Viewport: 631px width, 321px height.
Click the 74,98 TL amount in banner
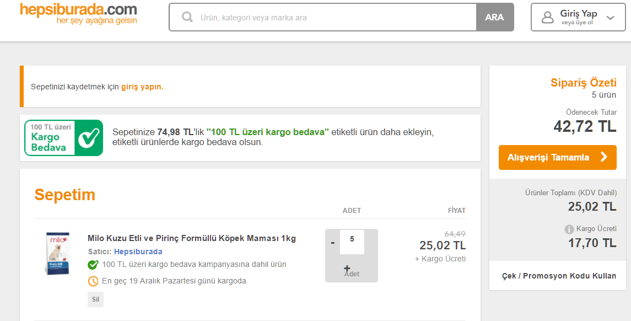[175, 132]
